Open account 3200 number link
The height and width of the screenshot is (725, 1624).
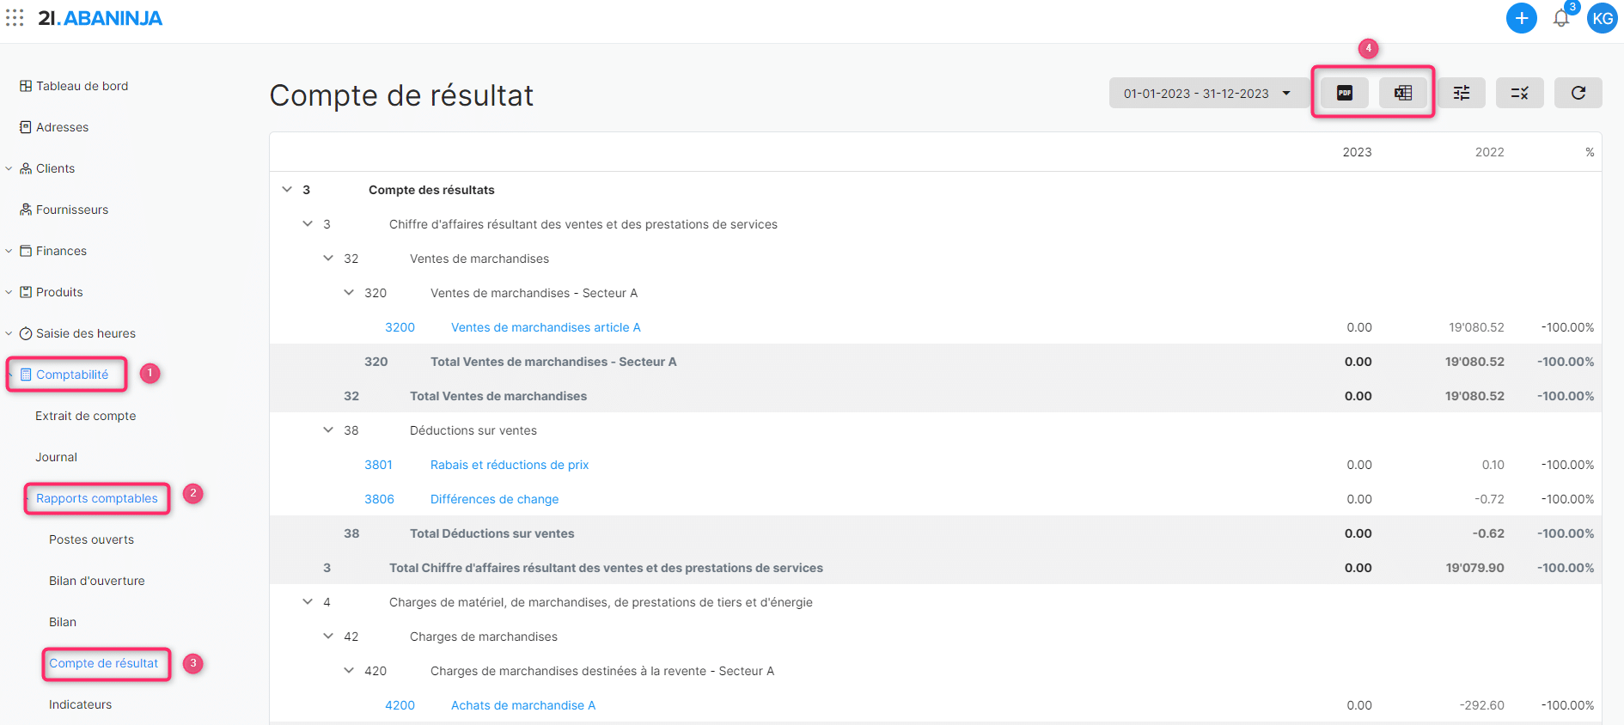coord(400,327)
